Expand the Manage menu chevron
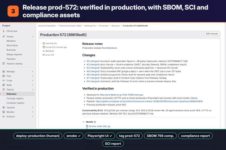 point(33,71)
